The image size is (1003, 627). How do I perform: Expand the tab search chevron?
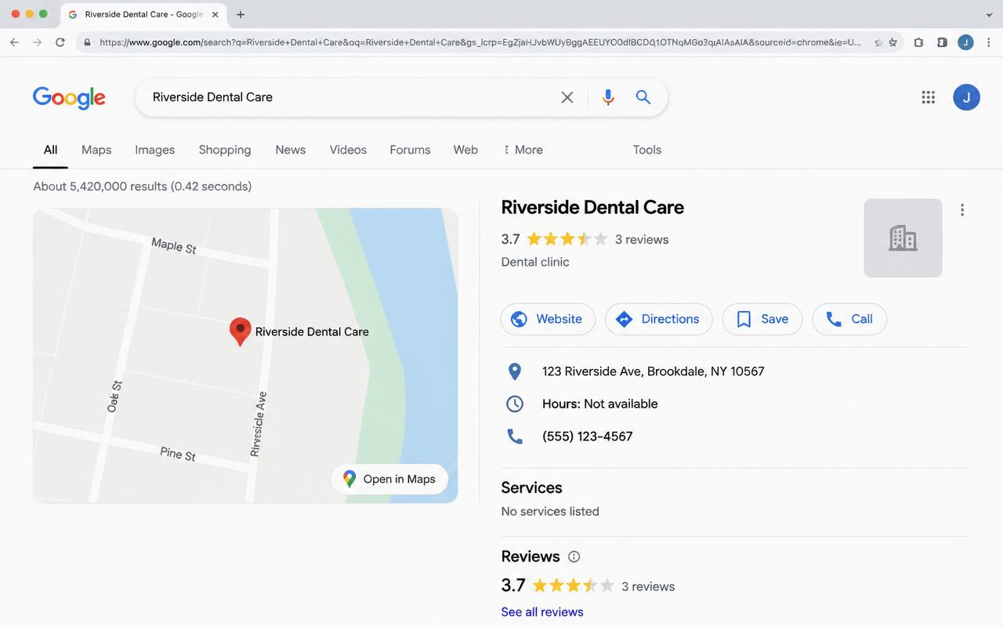989,15
